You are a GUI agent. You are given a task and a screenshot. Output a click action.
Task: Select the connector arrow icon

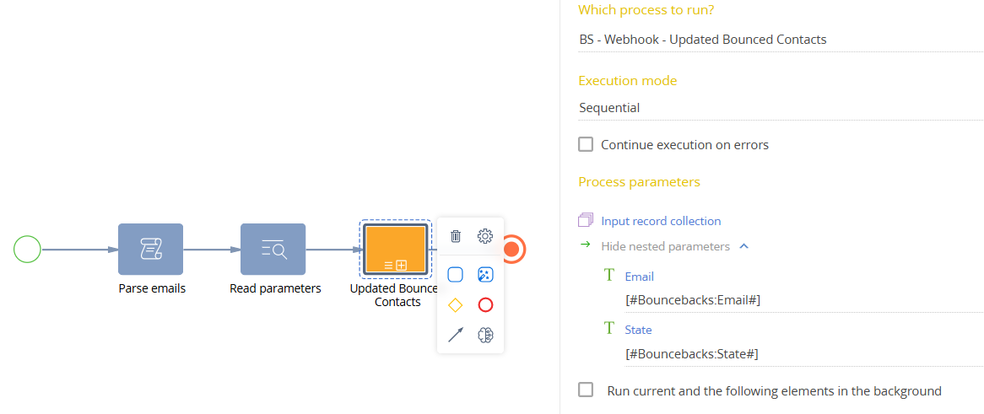(456, 335)
